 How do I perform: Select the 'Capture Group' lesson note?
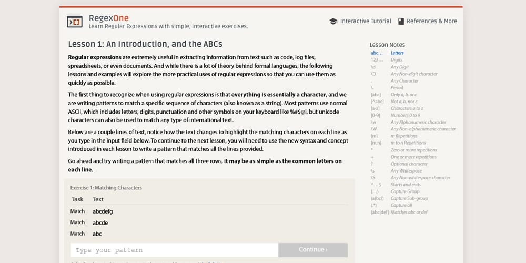[x=405, y=191]
